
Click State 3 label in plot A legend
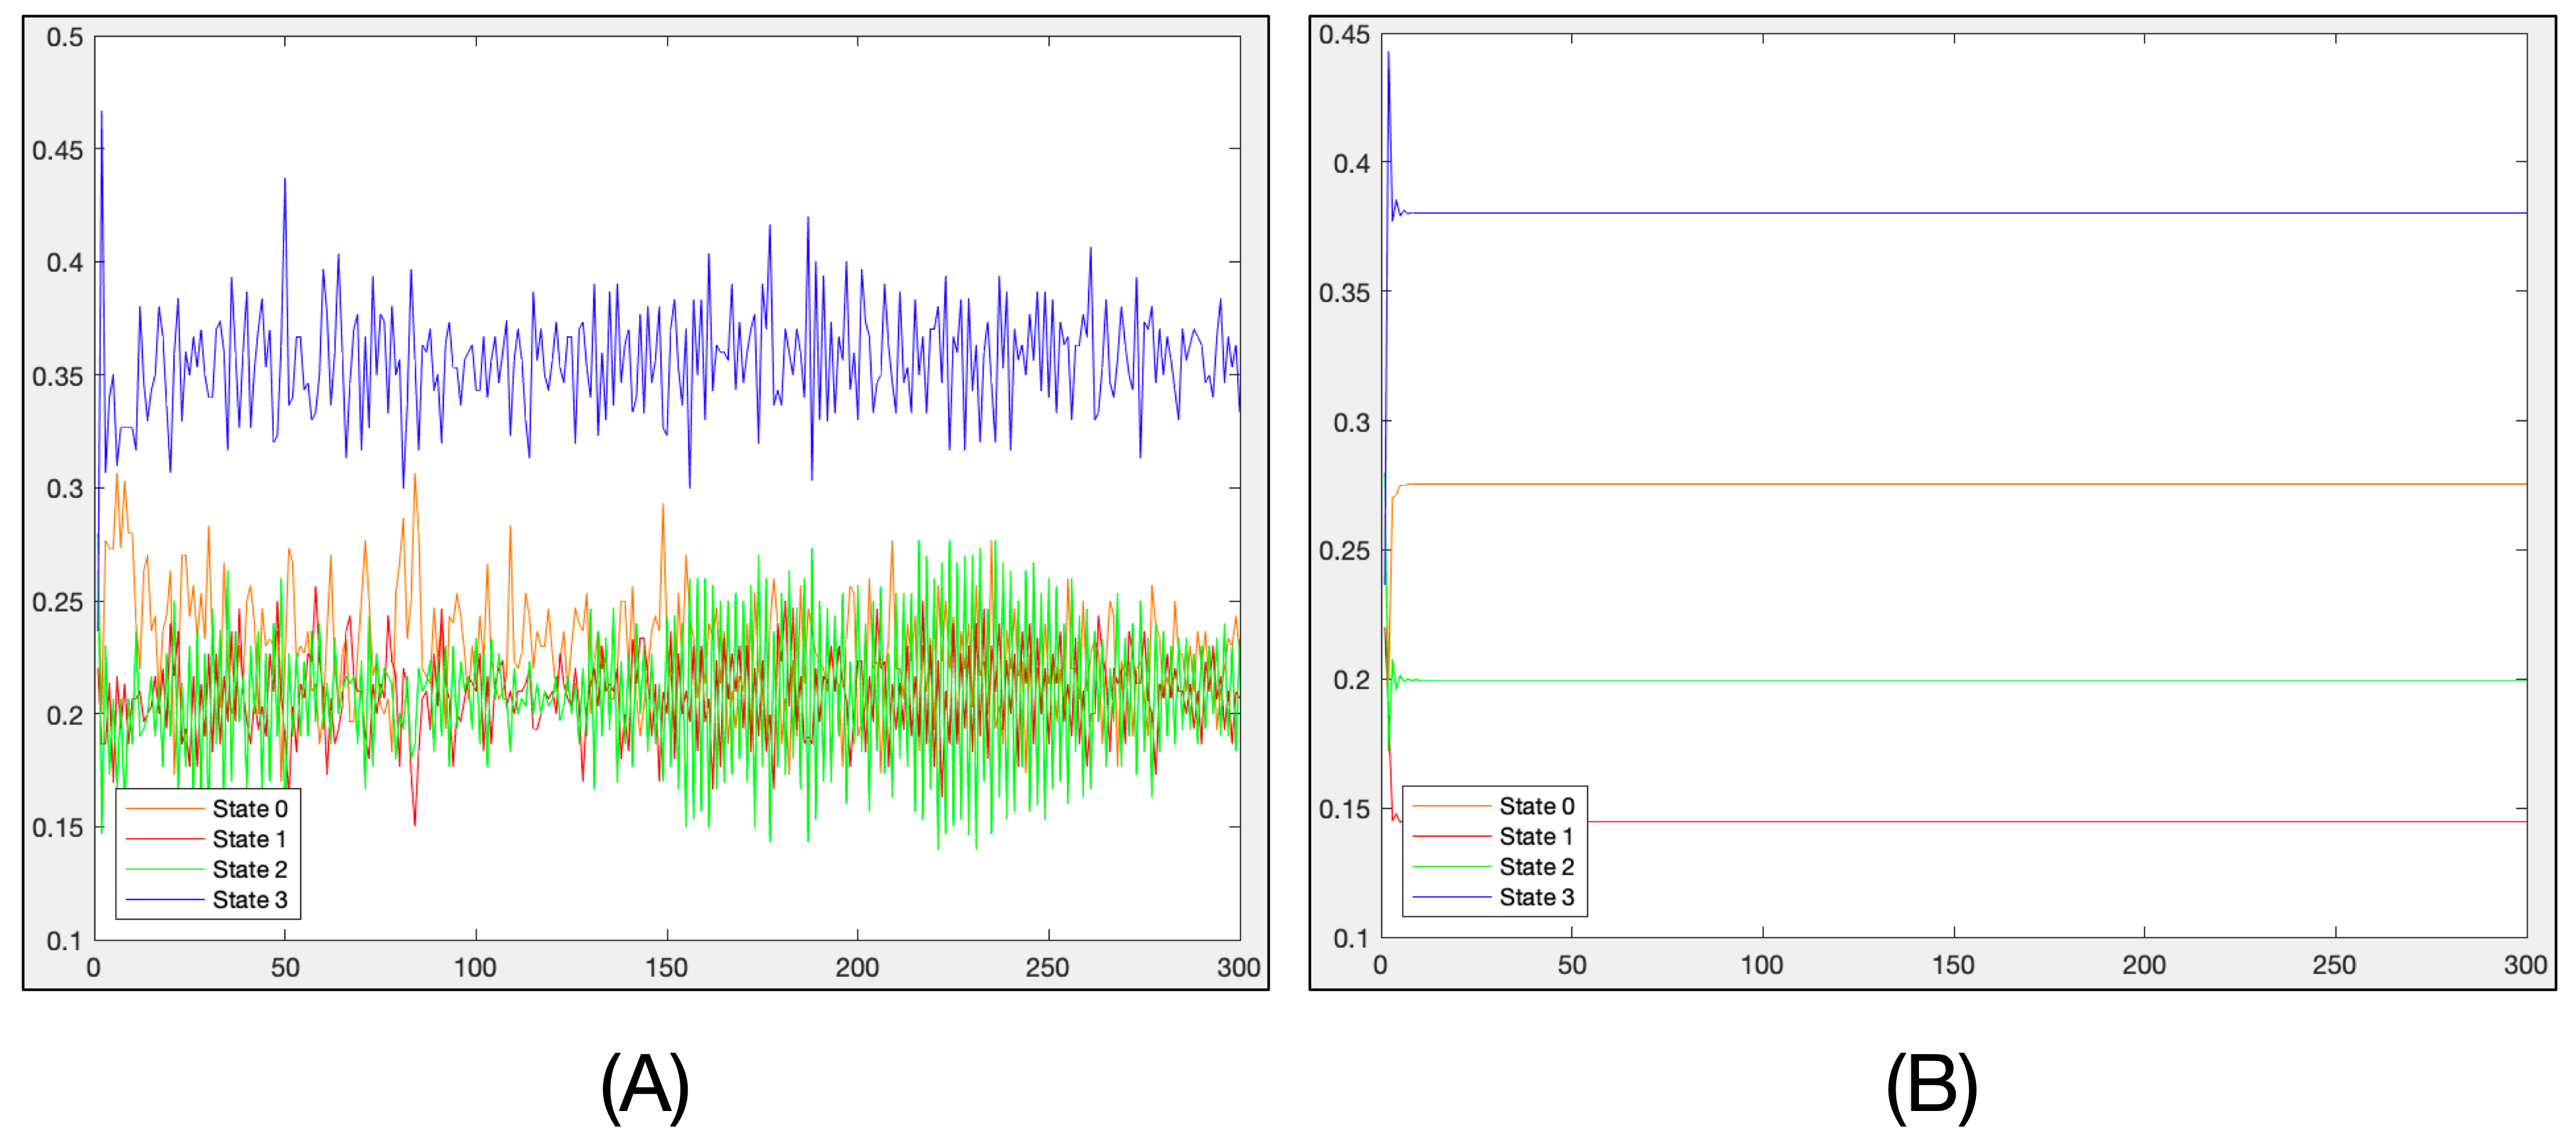coord(250,899)
